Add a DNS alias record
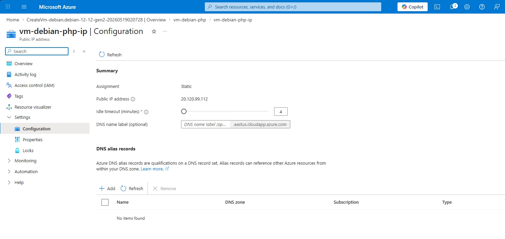 pyautogui.click(x=107, y=188)
